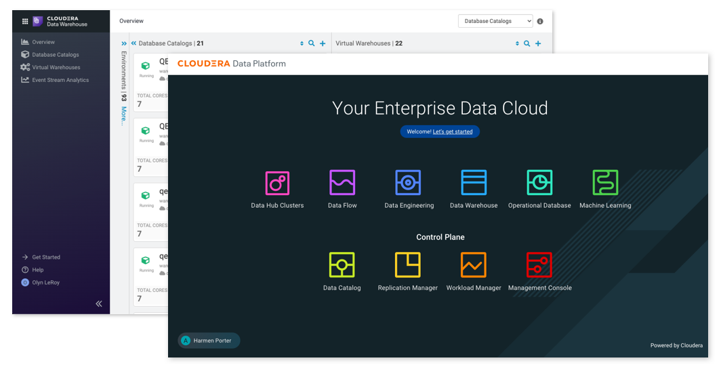Open the Workload Manager icon
Screen dimensions: 721x369
(473, 265)
